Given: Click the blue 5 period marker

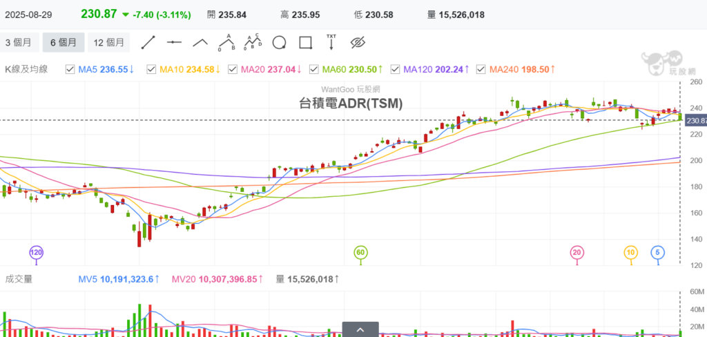Looking at the screenshot, I should coord(657,252).
